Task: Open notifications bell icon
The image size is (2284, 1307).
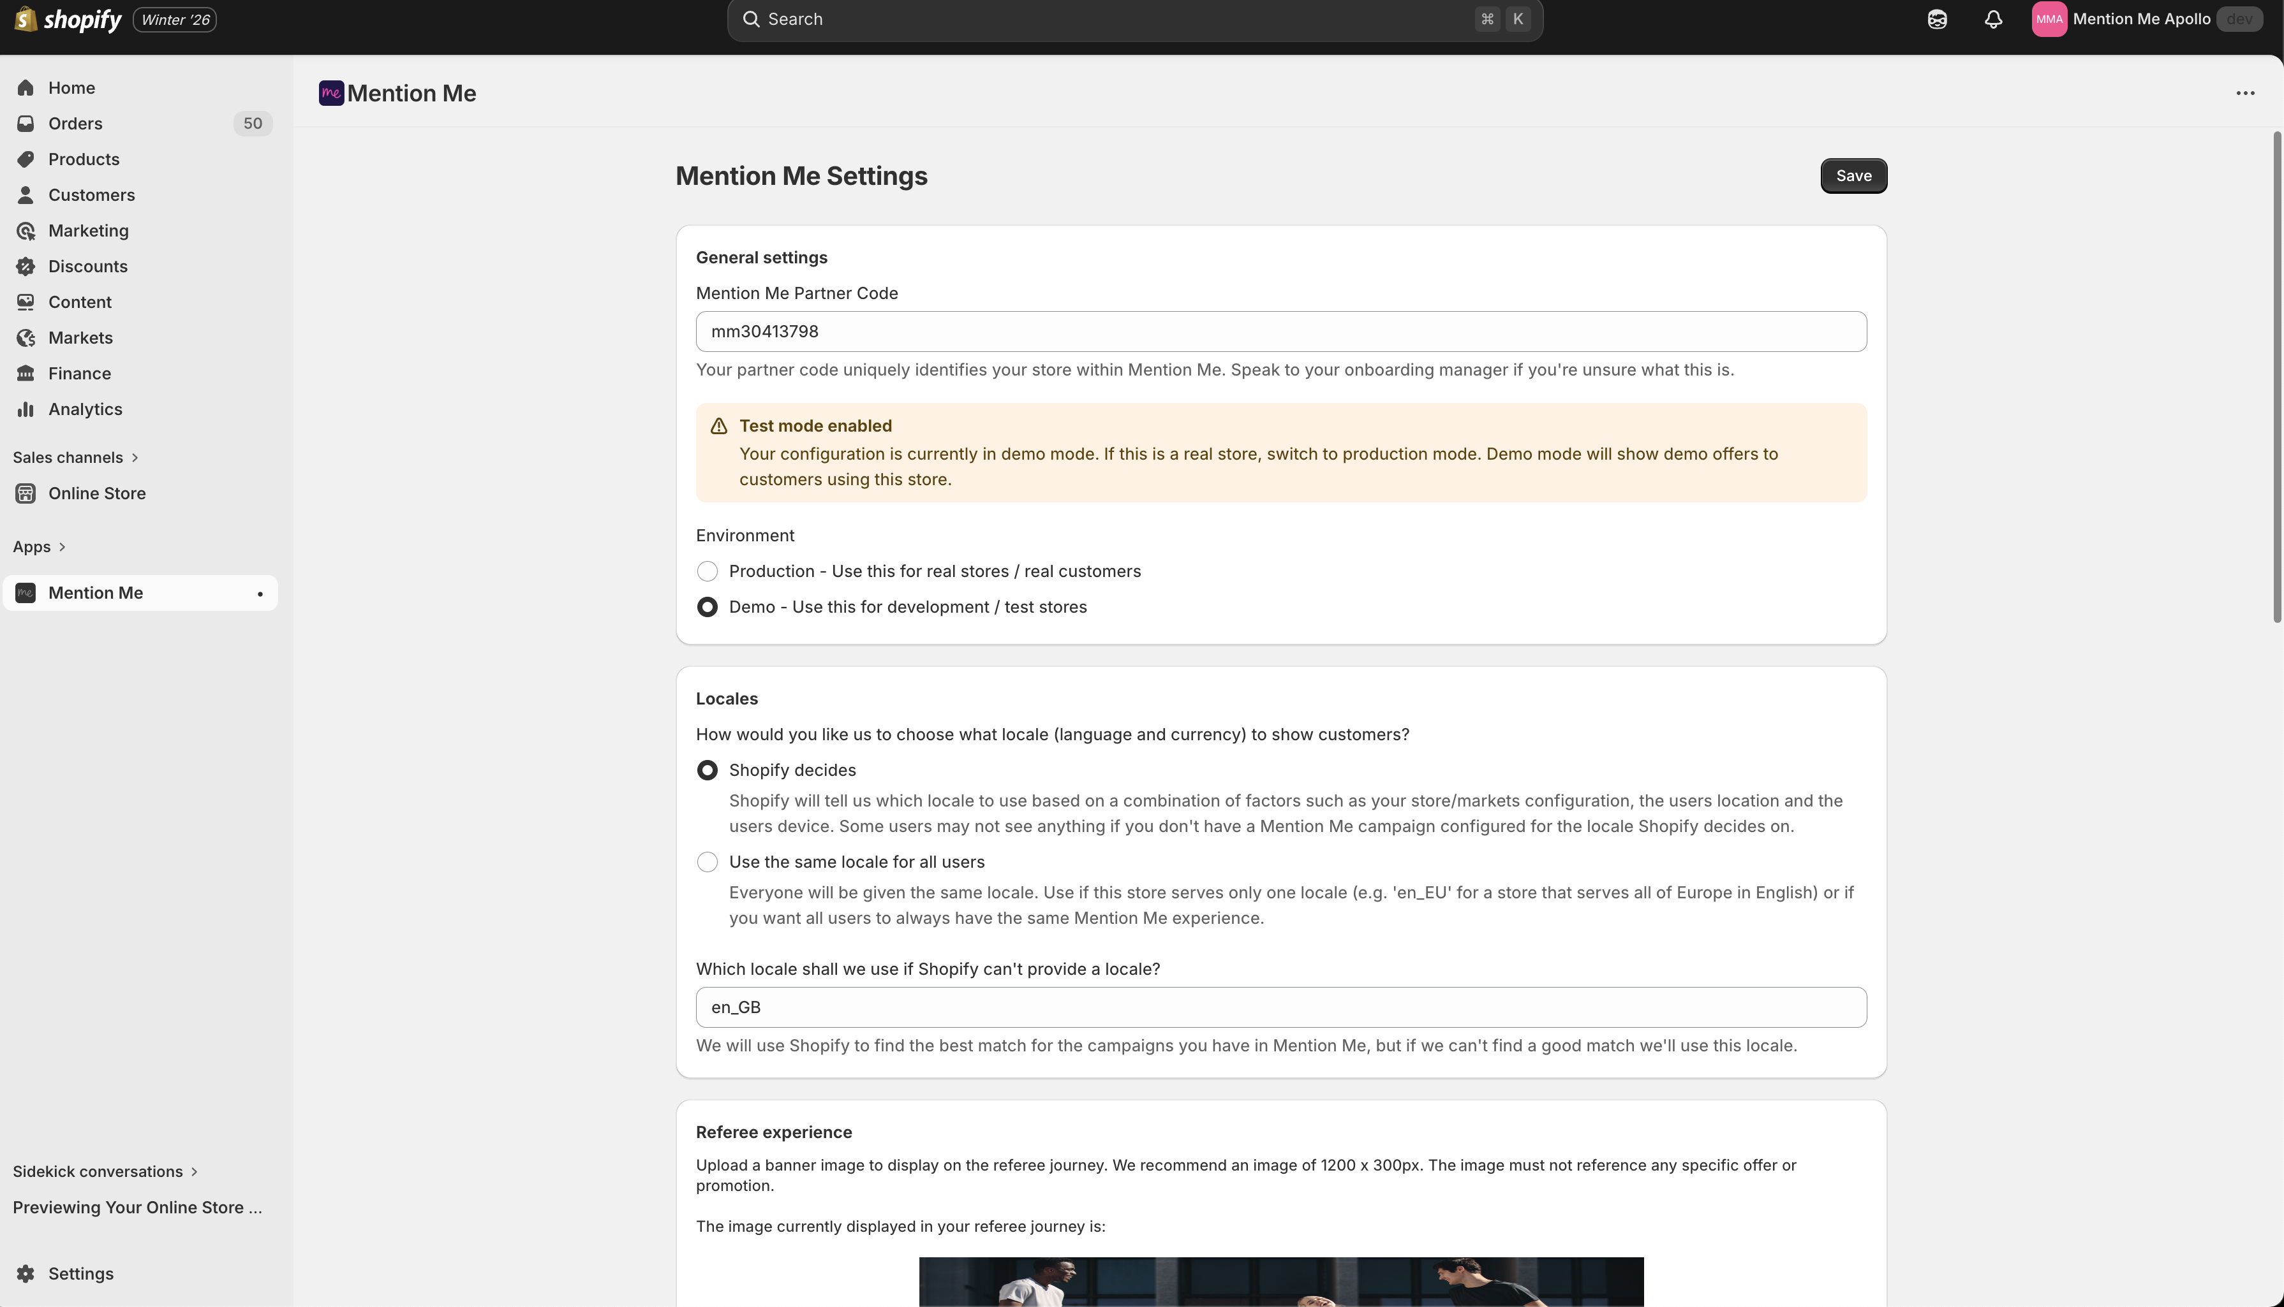Action: pos(1993,19)
